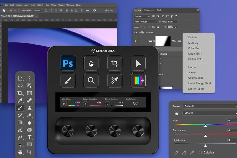Toggle lock position in Layers panel
This screenshot has height=158, width=237.
pyautogui.click(x=149, y=27)
